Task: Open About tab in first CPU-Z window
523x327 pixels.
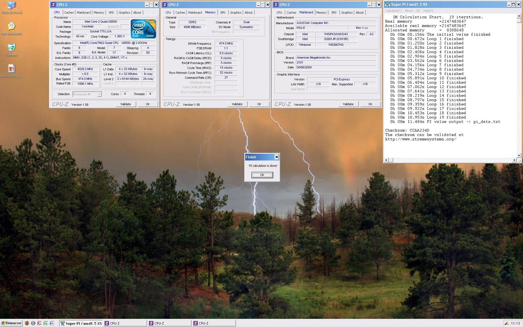Action: click(x=137, y=13)
